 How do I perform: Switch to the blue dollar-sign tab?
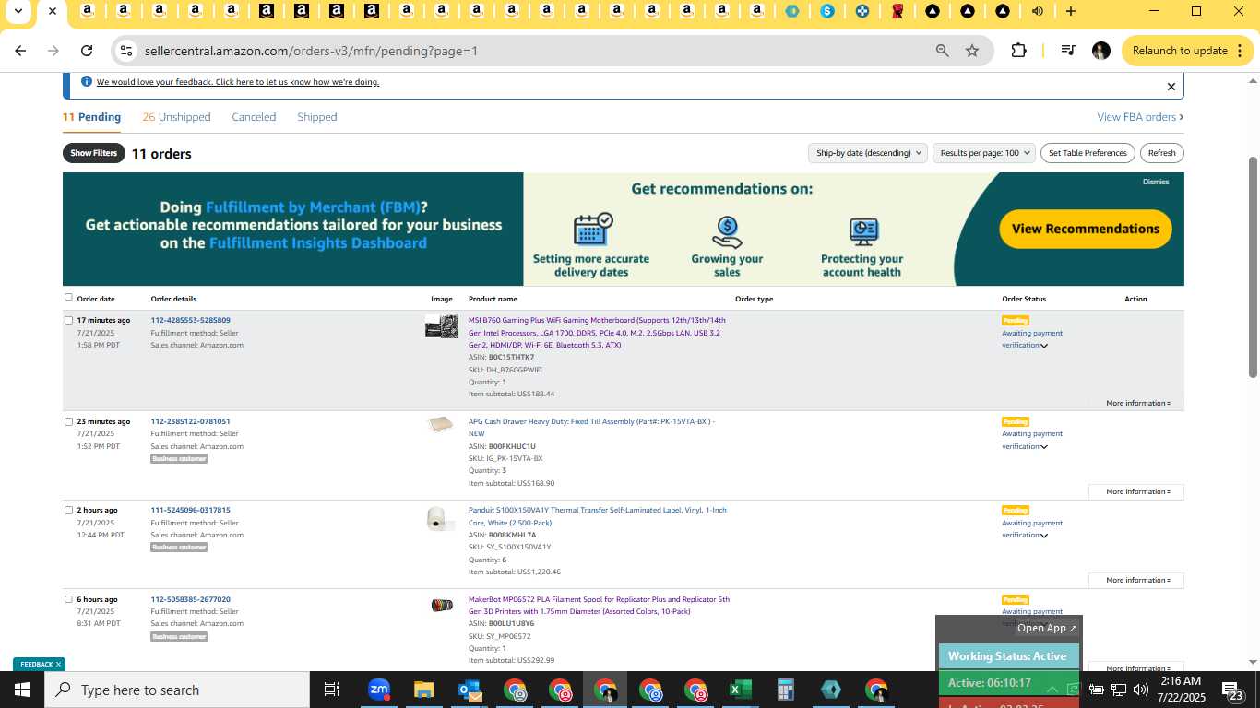[x=827, y=11]
